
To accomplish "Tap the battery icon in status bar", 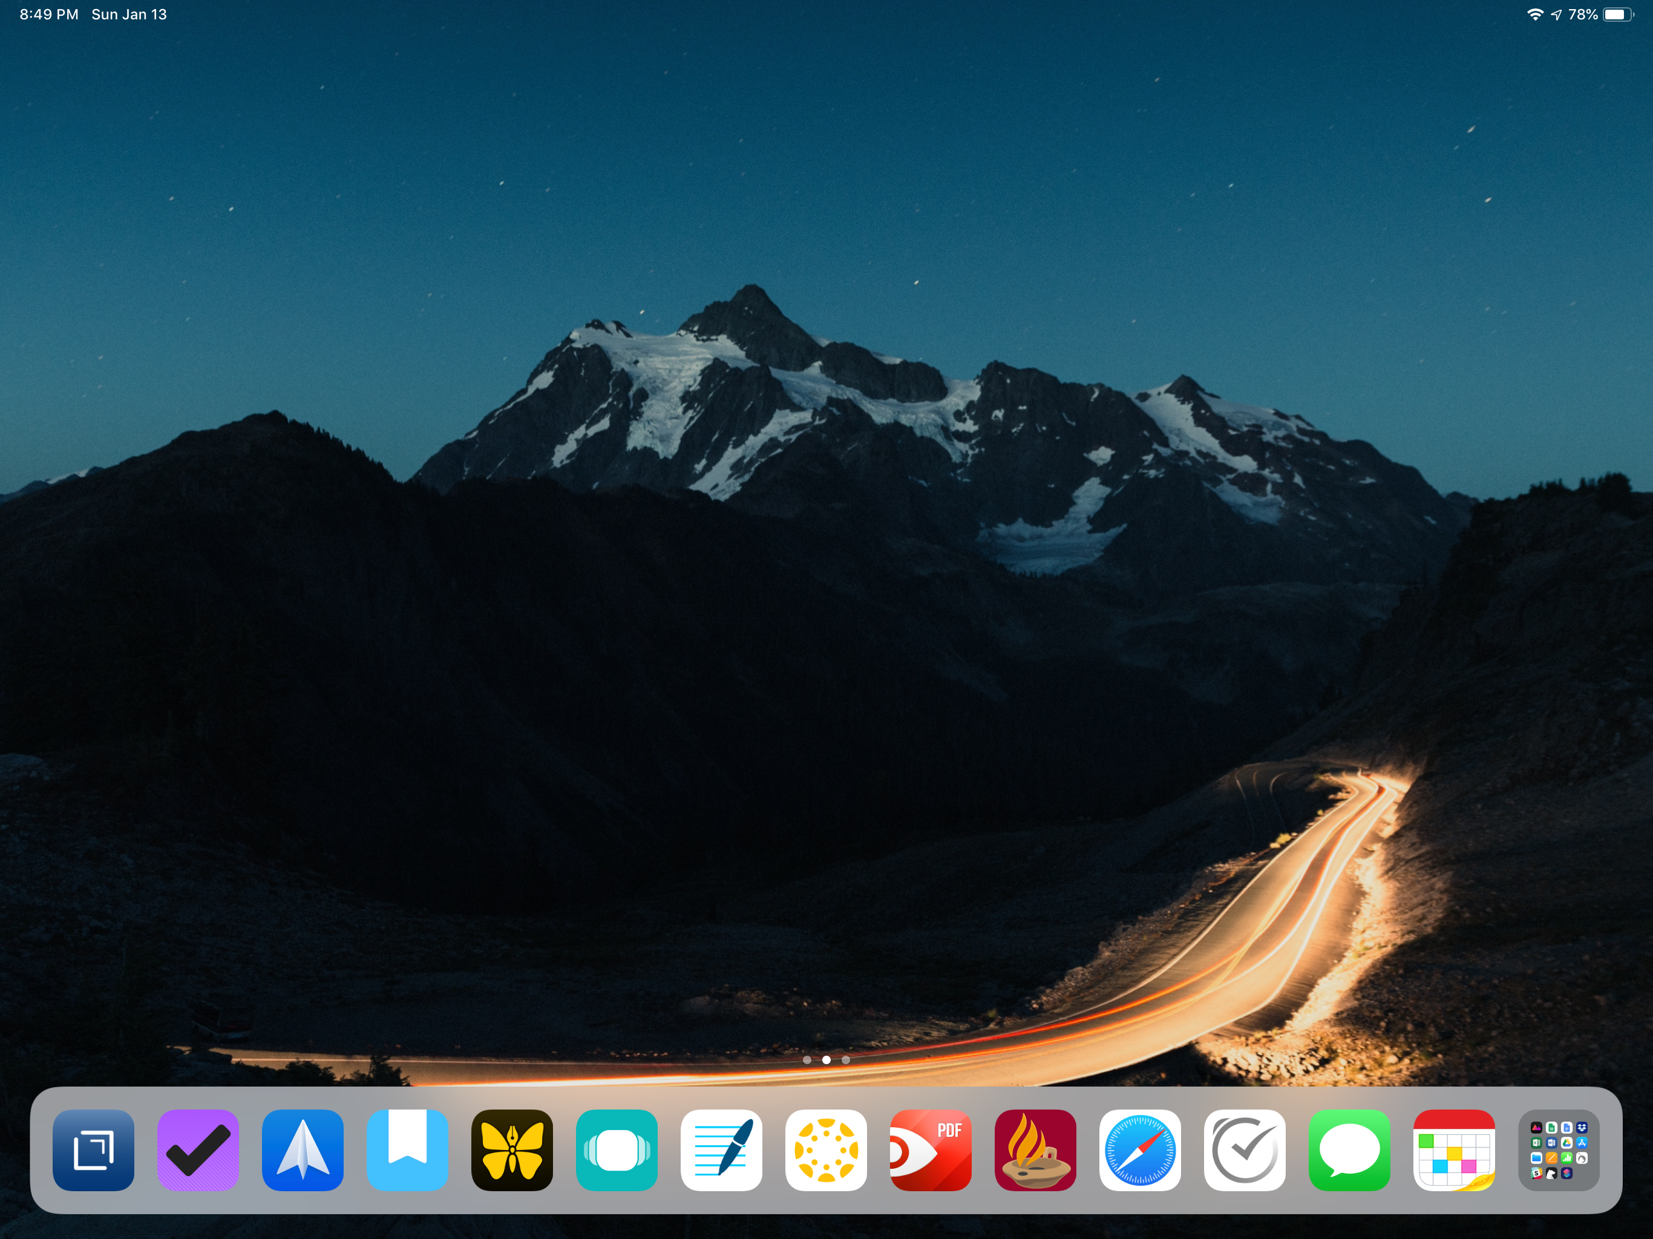I will (1619, 14).
